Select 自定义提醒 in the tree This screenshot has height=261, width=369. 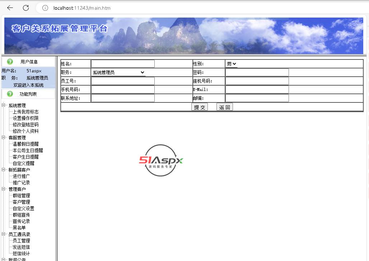click(24, 163)
